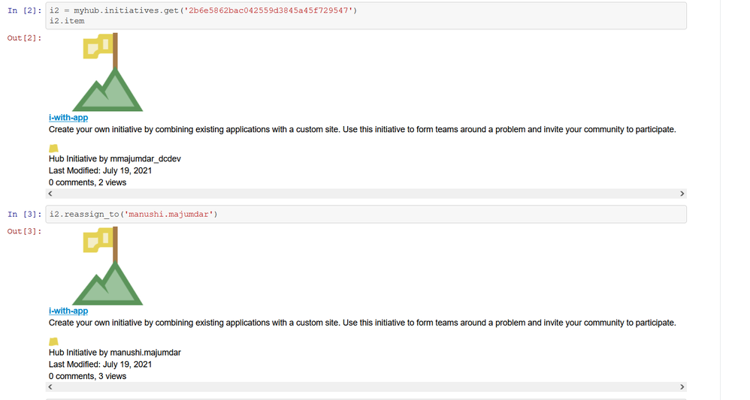Click the horizontal scrollbar track under Out[2]

(x=366, y=194)
